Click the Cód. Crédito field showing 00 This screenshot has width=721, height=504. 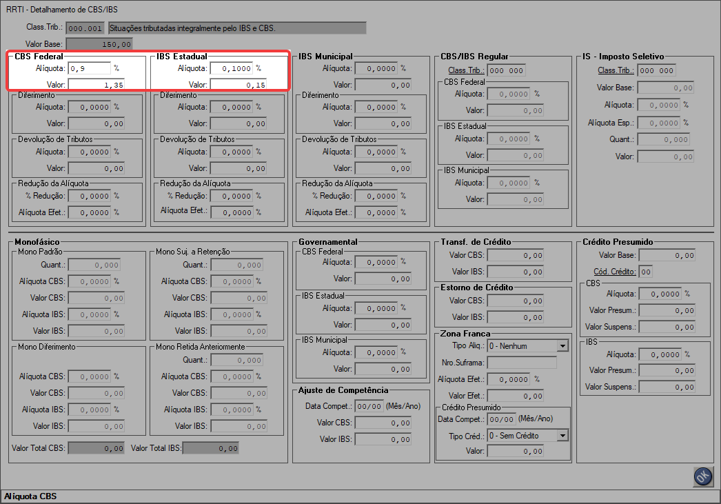coord(646,272)
